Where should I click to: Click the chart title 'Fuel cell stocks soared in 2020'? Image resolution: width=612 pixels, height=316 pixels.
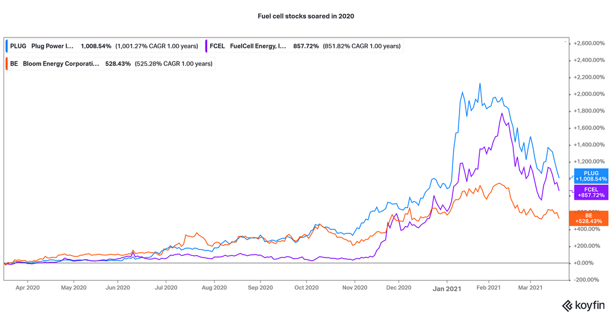coord(305,16)
